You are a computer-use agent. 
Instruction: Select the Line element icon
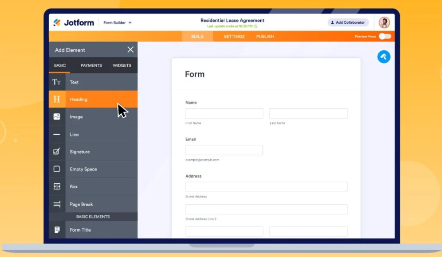click(x=57, y=134)
